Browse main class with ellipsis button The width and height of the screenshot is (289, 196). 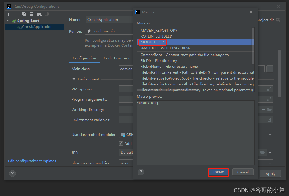point(270,69)
